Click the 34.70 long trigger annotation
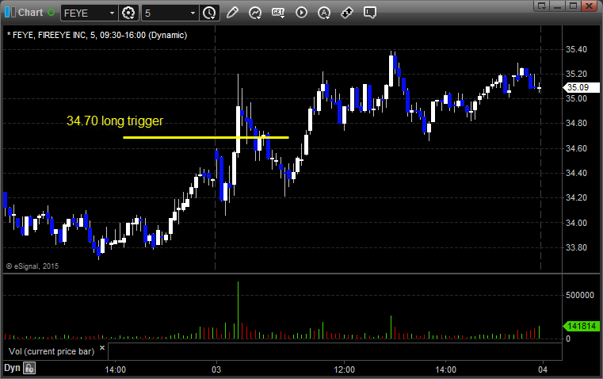Image resolution: width=603 pixels, height=379 pixels. click(115, 121)
